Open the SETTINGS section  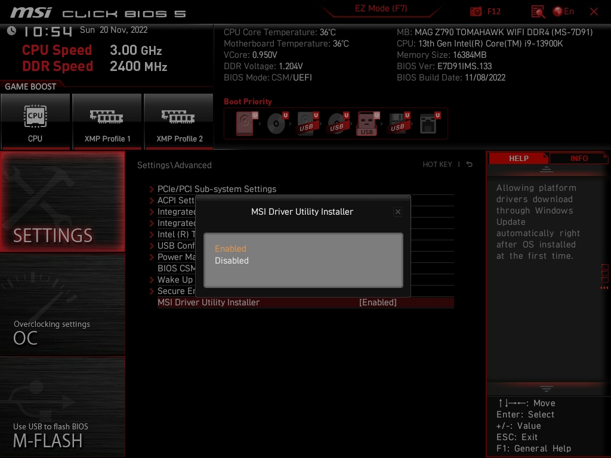click(62, 202)
